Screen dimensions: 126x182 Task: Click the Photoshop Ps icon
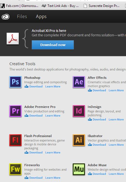point(15,82)
